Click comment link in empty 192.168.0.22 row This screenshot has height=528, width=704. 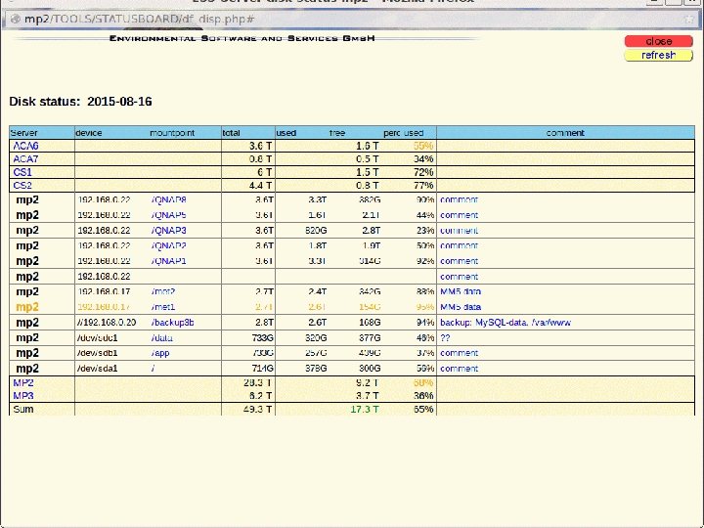(x=459, y=277)
